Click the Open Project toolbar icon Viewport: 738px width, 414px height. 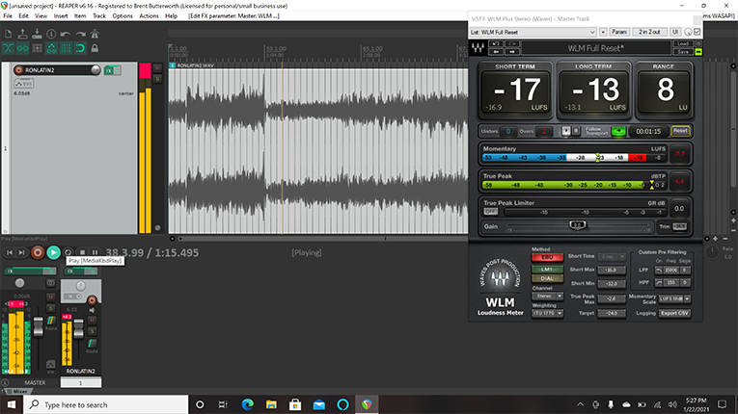click(22, 34)
